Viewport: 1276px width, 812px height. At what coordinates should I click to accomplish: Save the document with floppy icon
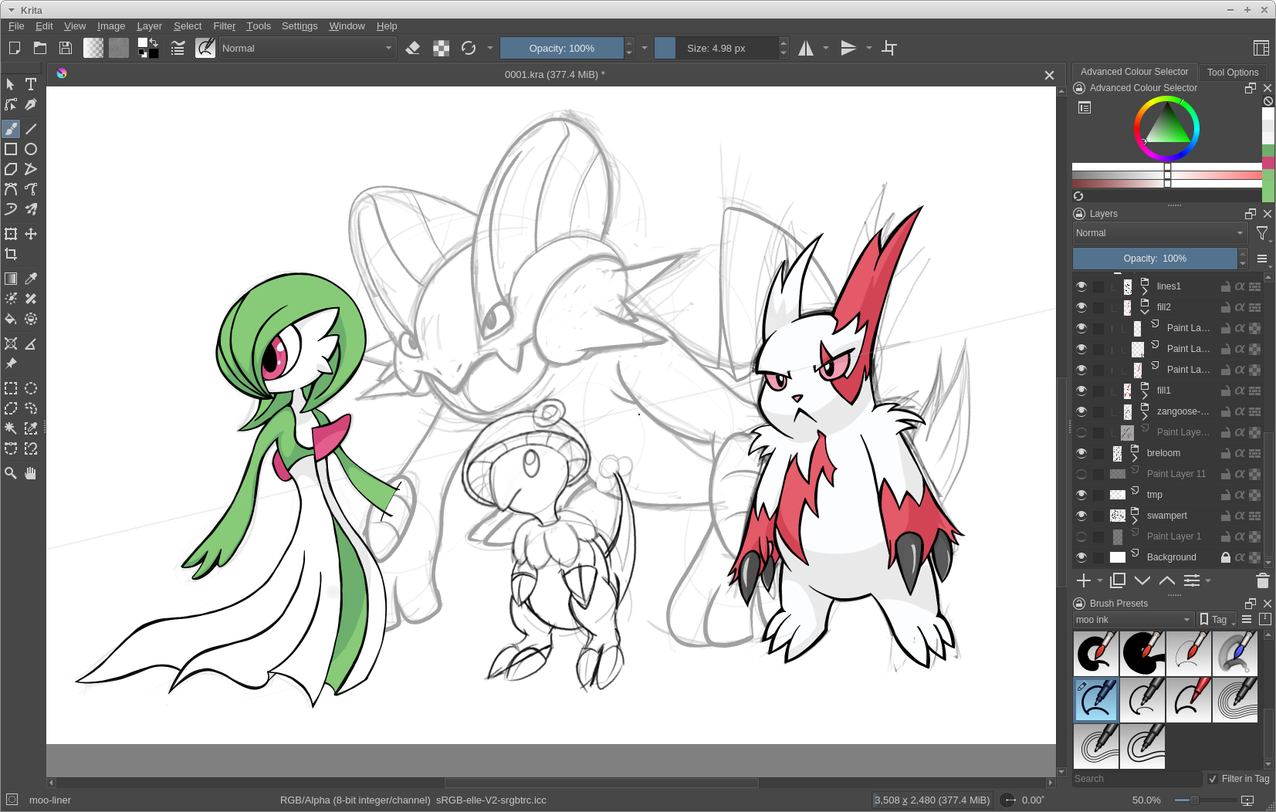pos(66,48)
